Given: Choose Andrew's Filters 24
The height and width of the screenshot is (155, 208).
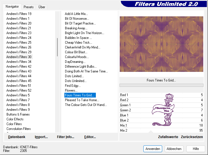Looking at the screenshot, I should 19,38.
